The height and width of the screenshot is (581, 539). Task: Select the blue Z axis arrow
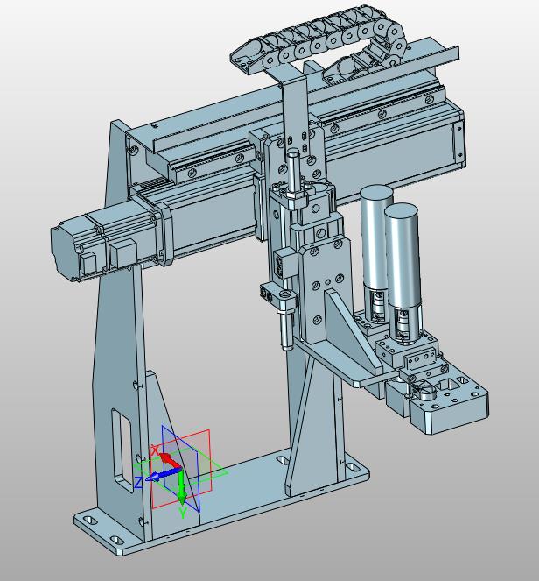(x=163, y=475)
